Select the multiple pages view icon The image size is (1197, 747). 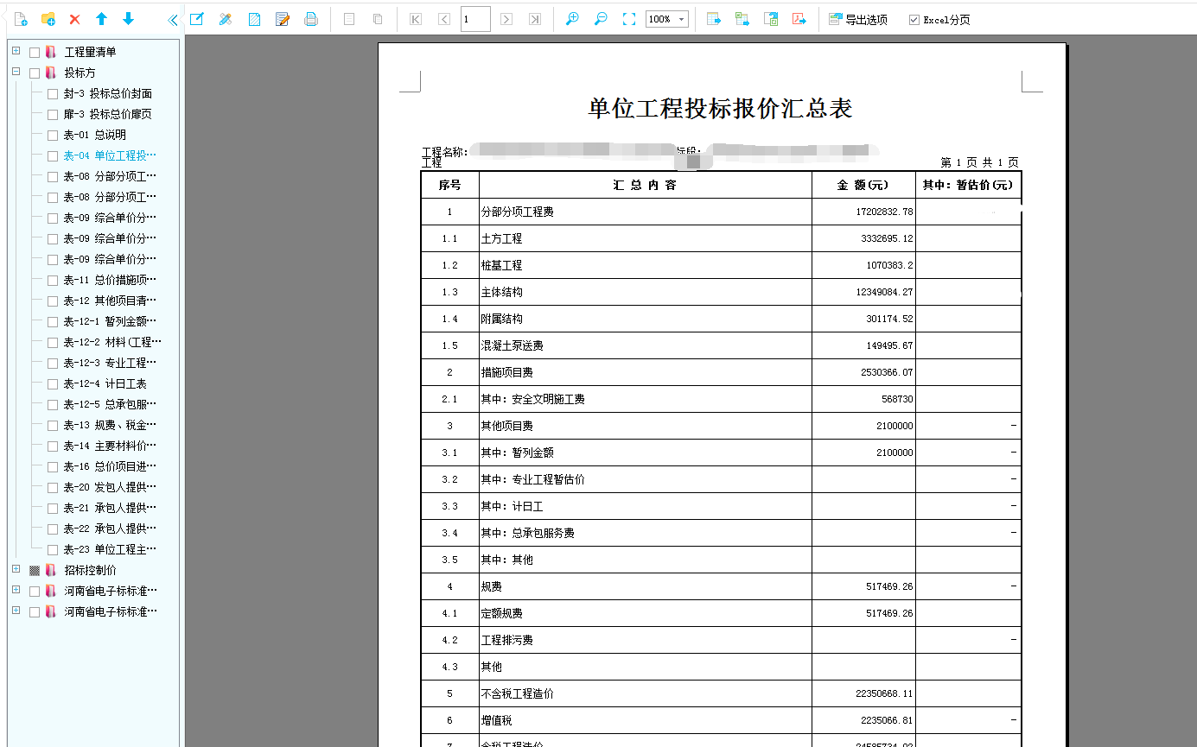point(378,19)
